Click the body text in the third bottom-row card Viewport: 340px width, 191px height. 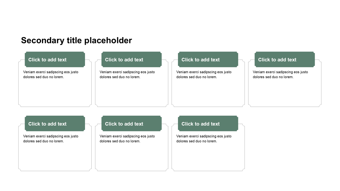(204, 139)
